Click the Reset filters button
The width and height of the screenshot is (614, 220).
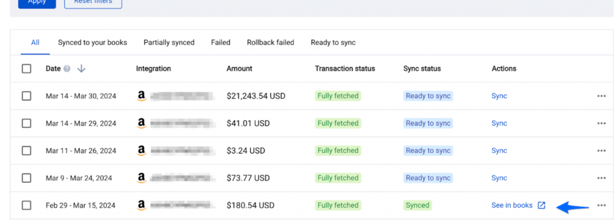click(x=93, y=2)
